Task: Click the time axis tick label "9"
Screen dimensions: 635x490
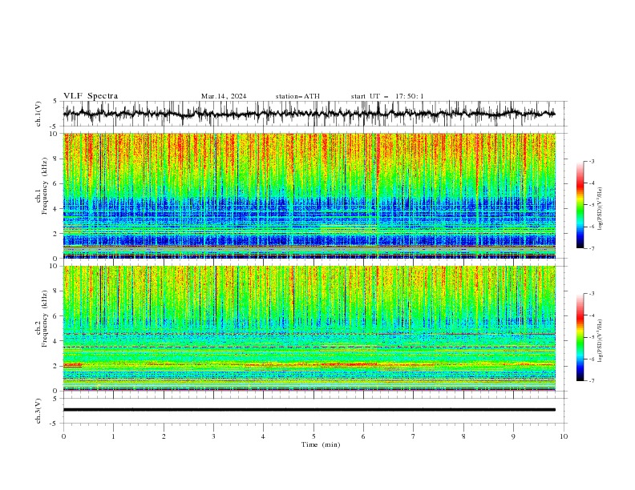Action: tap(513, 436)
